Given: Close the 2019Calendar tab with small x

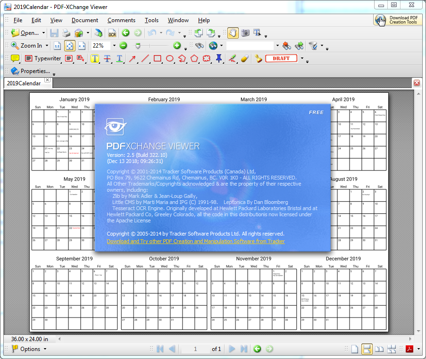Looking at the screenshot, I should pos(47,80).
